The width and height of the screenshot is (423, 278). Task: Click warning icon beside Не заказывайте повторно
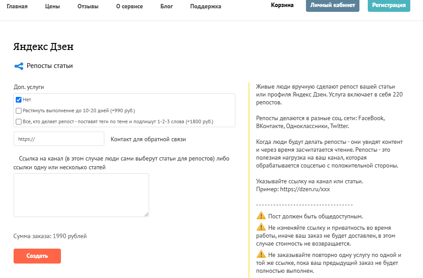click(x=261, y=254)
